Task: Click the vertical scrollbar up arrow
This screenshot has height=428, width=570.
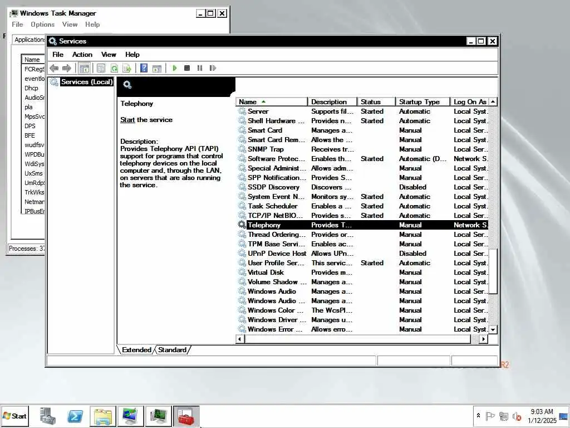Action: (493, 101)
